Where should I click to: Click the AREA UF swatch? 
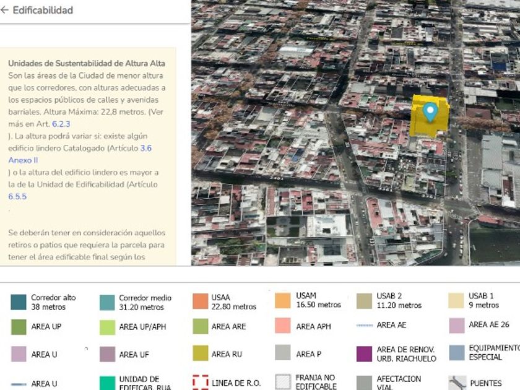108,355
